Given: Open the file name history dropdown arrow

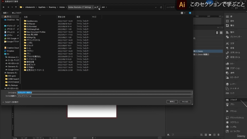Looking at the screenshot, I should pyautogui.click(x=191, y=93).
